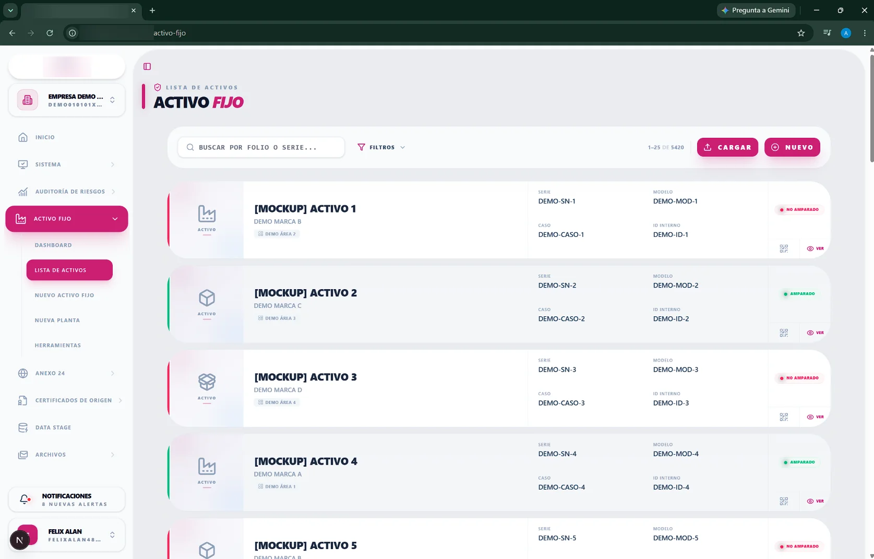Click the factory icon of Activo 4
The image size is (874, 559).
[x=207, y=466]
